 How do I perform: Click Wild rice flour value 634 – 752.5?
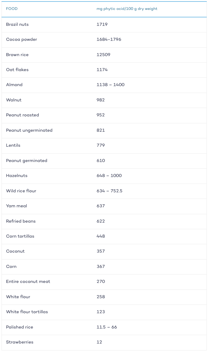pos(109,191)
